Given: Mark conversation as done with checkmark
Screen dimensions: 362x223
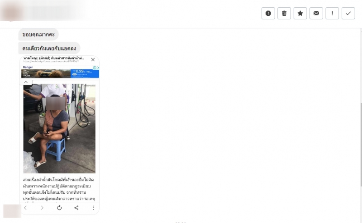Looking at the screenshot, I should pyautogui.click(x=348, y=14).
